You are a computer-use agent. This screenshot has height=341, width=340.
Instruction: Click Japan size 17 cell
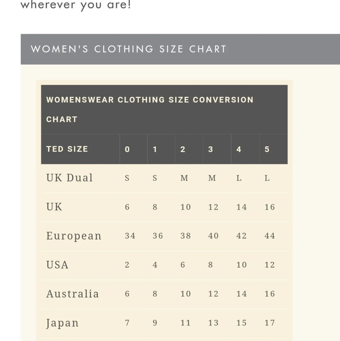click(x=270, y=323)
